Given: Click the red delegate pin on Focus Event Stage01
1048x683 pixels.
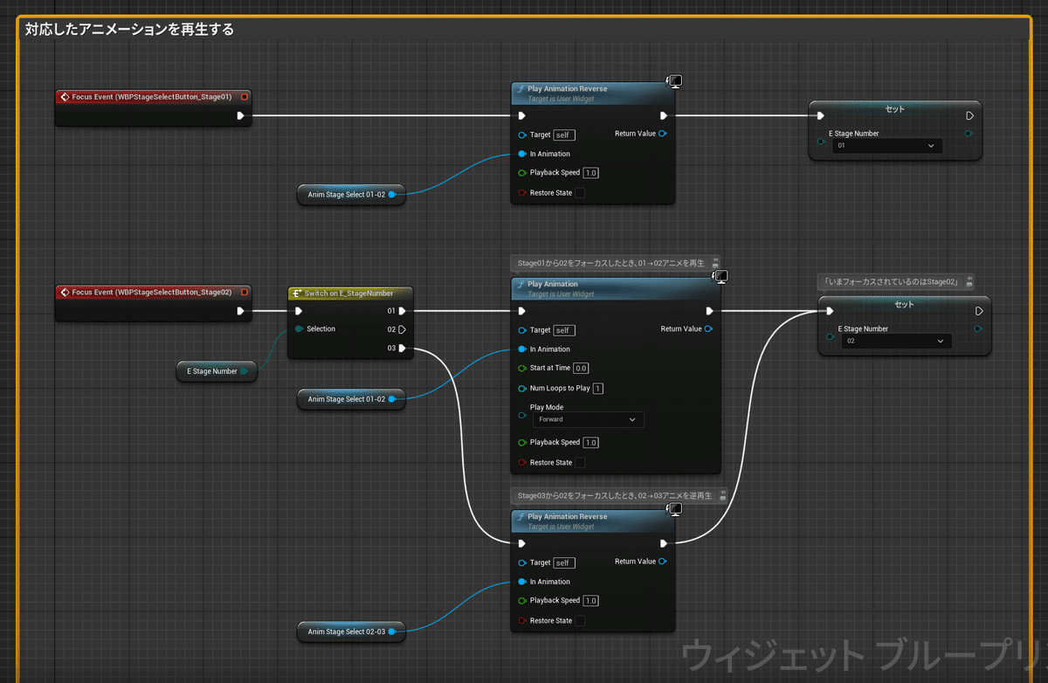Looking at the screenshot, I should click(x=244, y=97).
